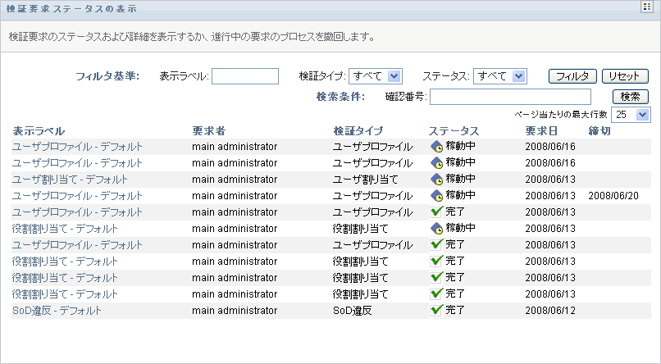Focus the 表示ラベル filter text field

click(245, 76)
